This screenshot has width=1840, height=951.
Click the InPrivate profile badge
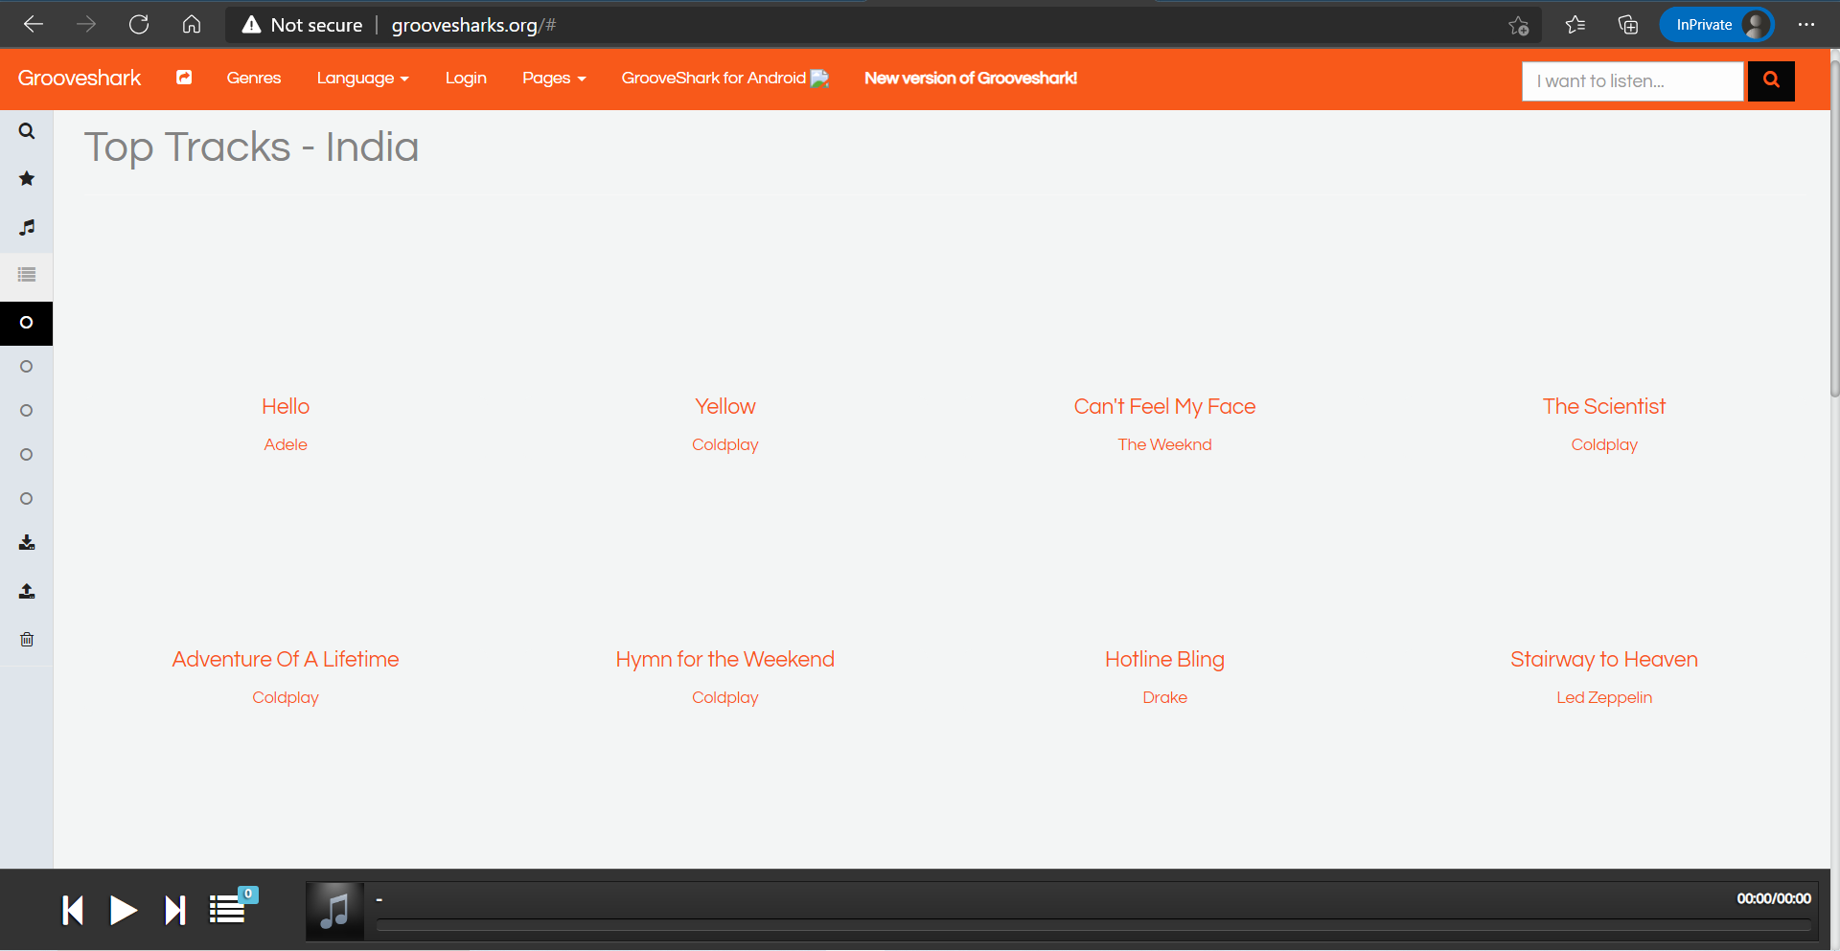(x=1717, y=25)
